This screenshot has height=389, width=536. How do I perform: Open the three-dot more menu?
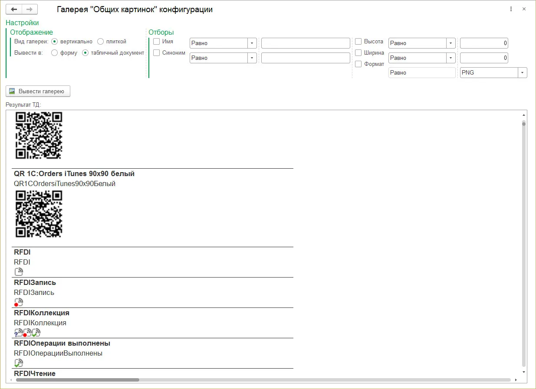click(511, 9)
